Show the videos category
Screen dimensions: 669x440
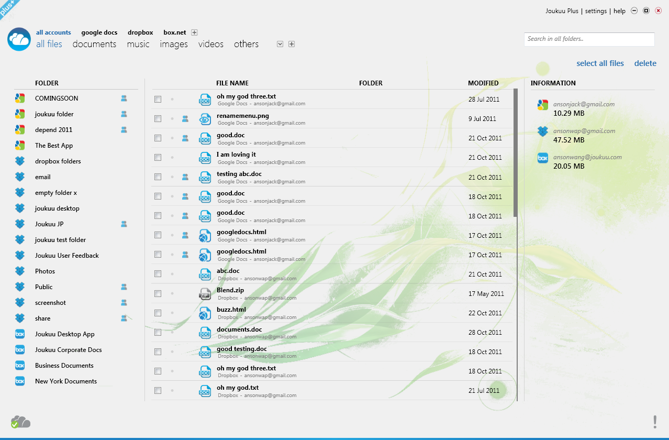[211, 44]
